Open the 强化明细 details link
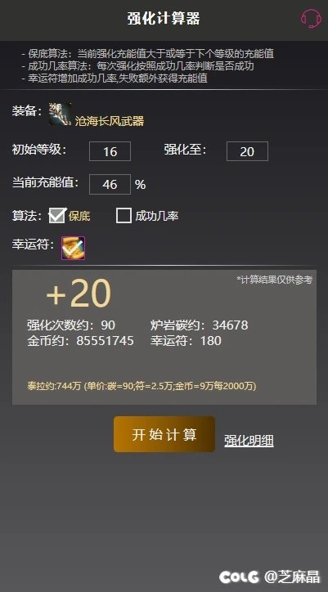The image size is (328, 592). pos(249,441)
